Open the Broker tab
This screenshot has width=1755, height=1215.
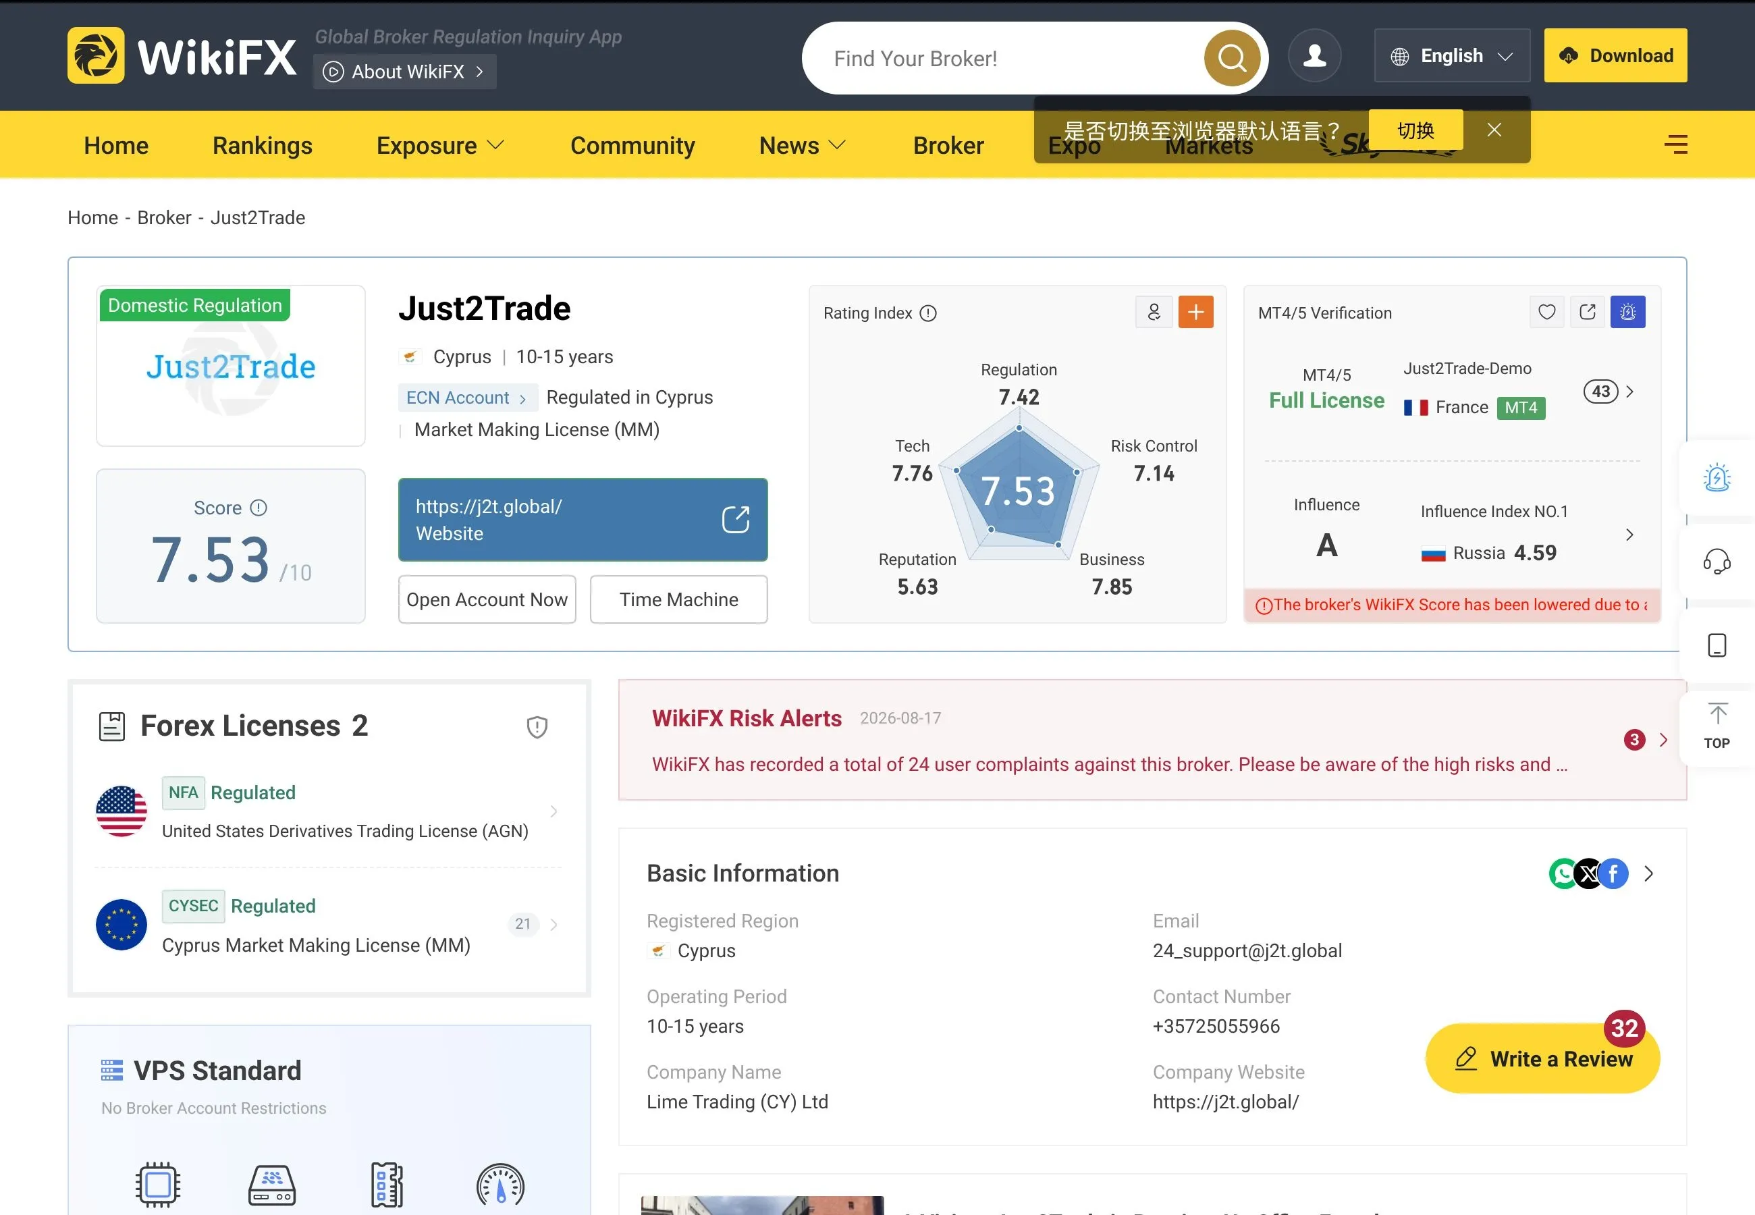[948, 145]
